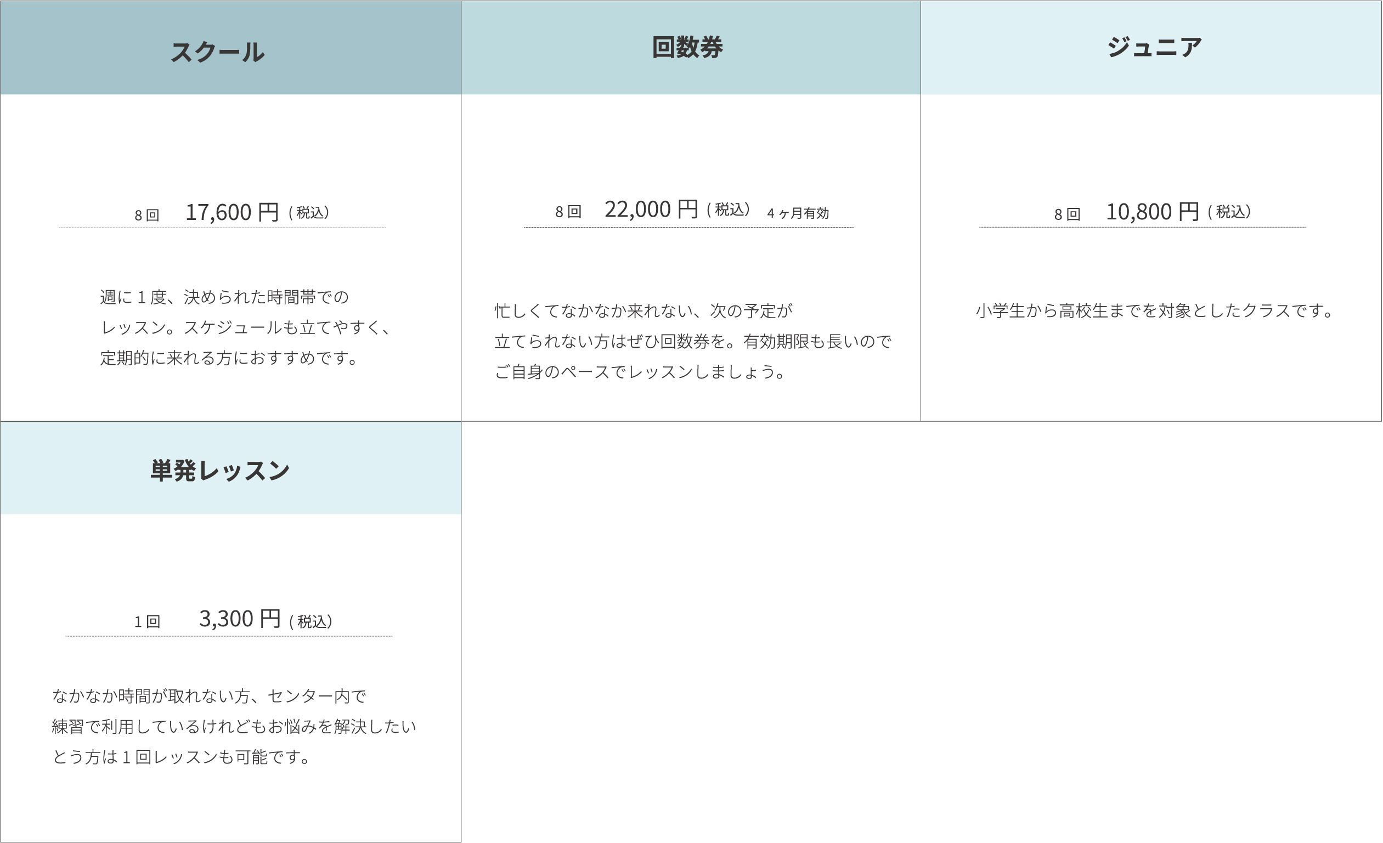The width and height of the screenshot is (1383, 843).
Task: Click single lesson description starting なかなか時間
Action: 234,727
